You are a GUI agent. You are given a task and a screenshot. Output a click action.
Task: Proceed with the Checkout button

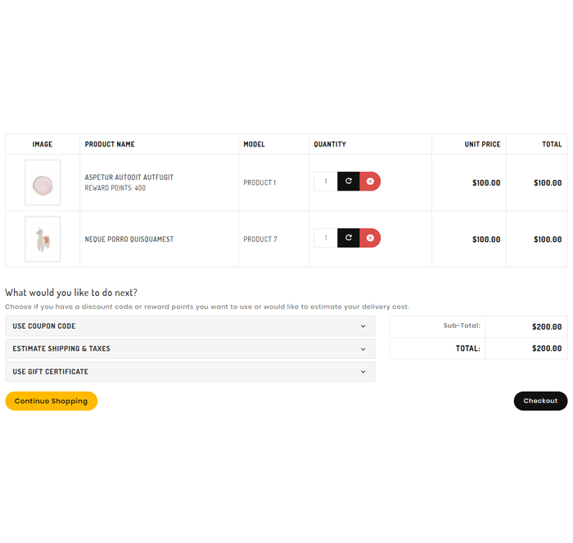[x=540, y=401]
